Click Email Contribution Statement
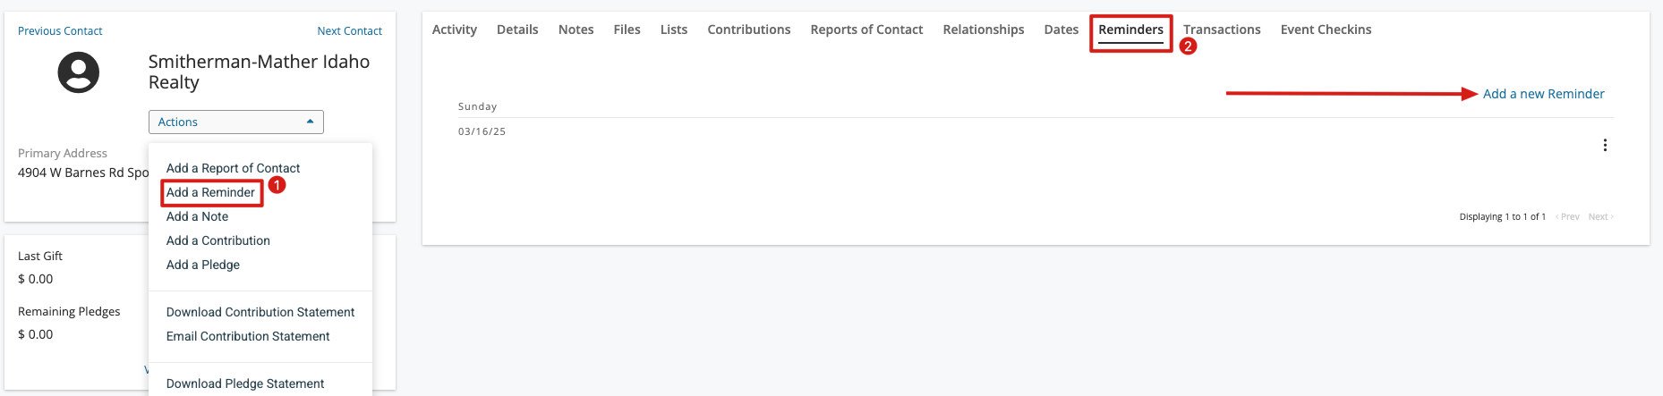The image size is (1663, 396). 248,336
